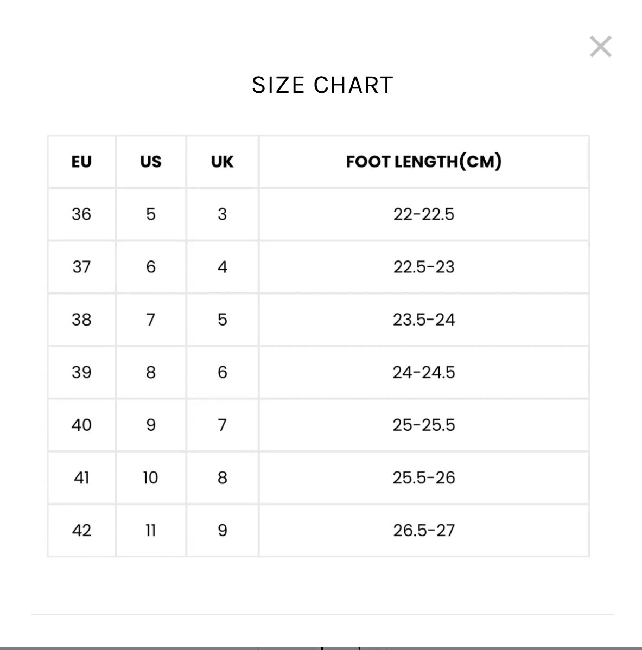Select EU size 42 cell
642x650 pixels.
click(81, 530)
